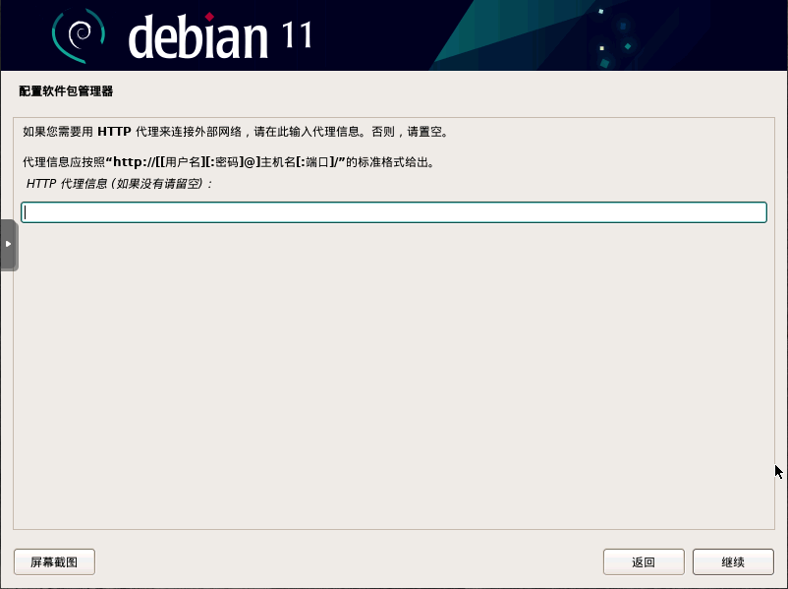Click the HTTP proxy information input field
The image size is (788, 589).
coord(393,212)
